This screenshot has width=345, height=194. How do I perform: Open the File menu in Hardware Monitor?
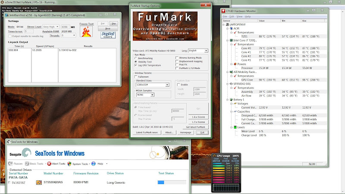pyautogui.click(x=226, y=16)
